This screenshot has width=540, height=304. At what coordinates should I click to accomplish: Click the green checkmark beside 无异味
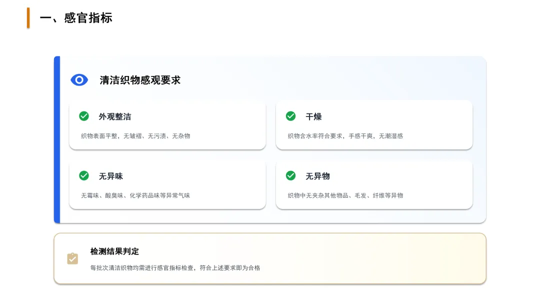click(x=84, y=175)
